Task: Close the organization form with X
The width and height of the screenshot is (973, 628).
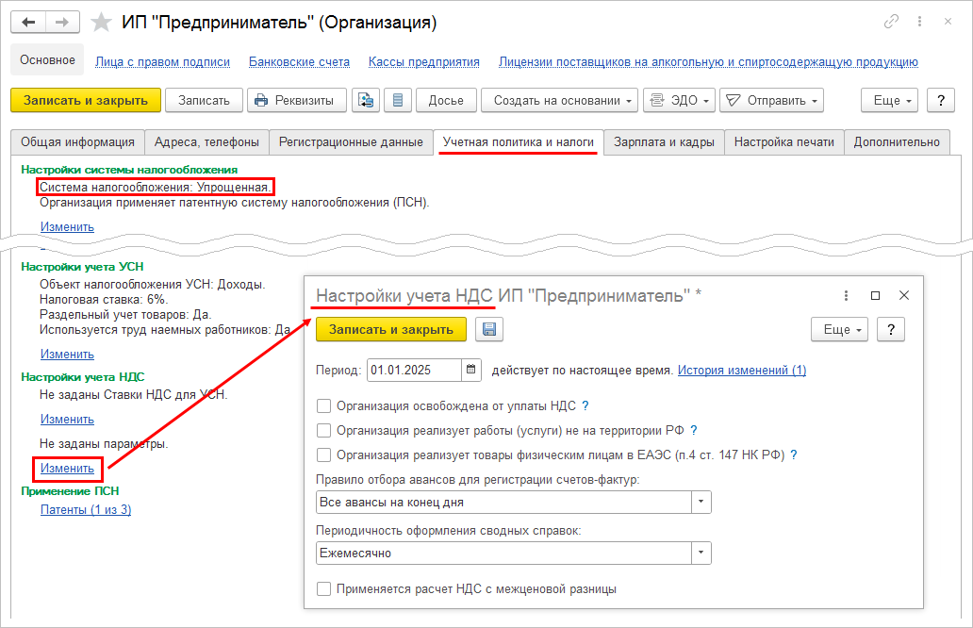Action: pos(948,22)
